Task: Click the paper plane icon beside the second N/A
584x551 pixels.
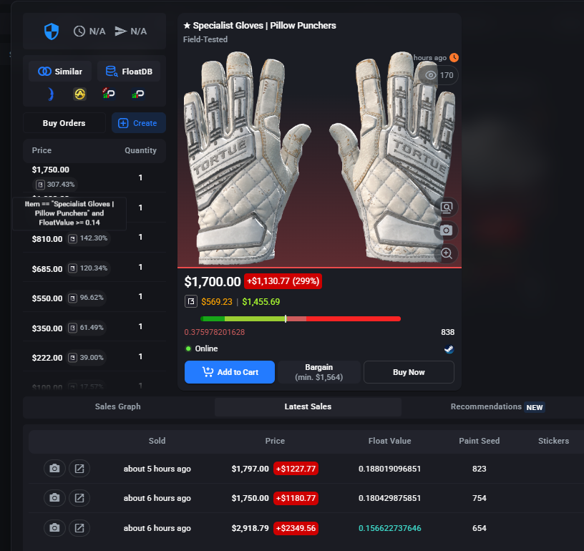Action: [x=120, y=31]
